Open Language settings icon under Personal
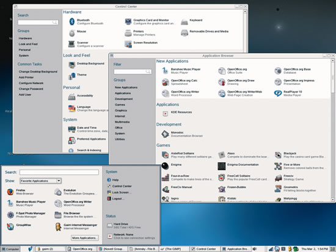The image size is (336, 252). click(x=71, y=109)
